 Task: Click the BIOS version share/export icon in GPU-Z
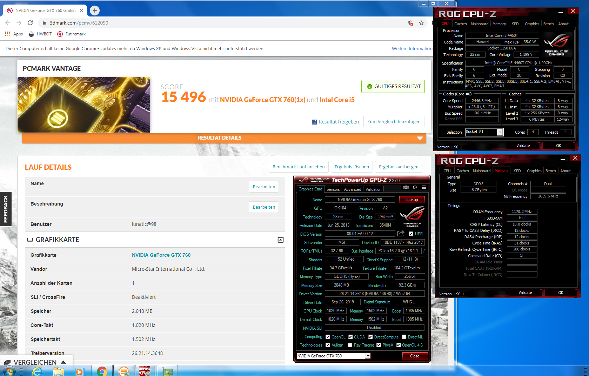(x=401, y=234)
